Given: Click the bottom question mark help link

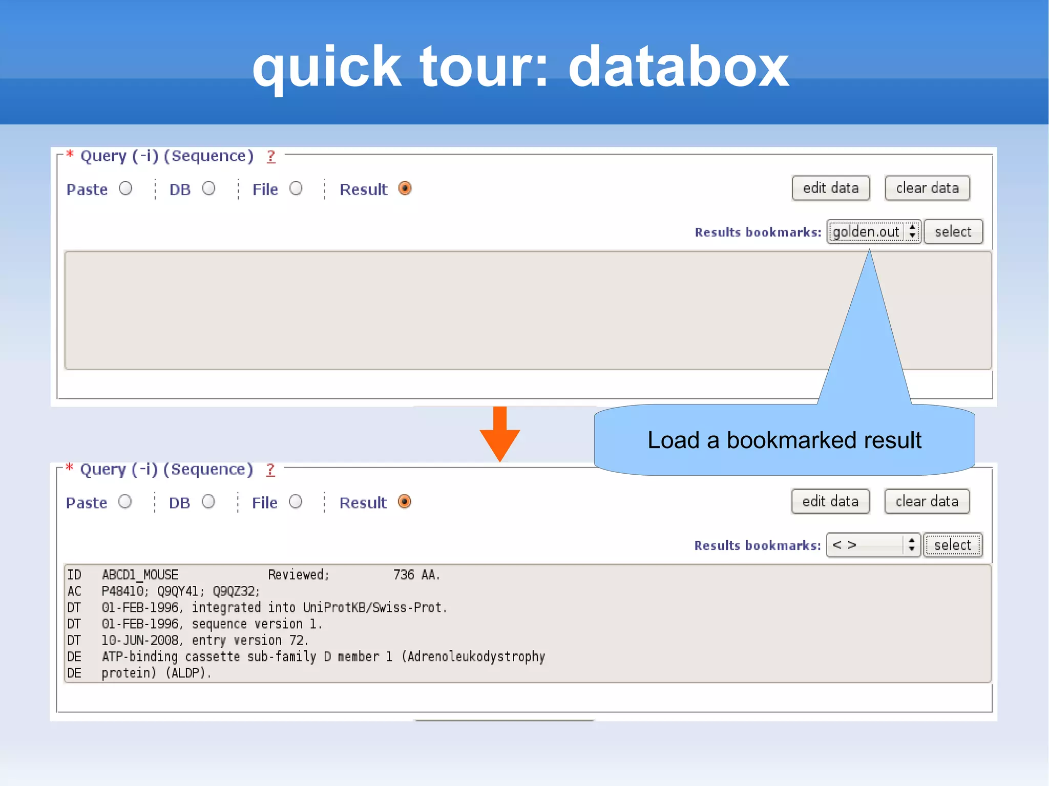Looking at the screenshot, I should click(x=270, y=470).
